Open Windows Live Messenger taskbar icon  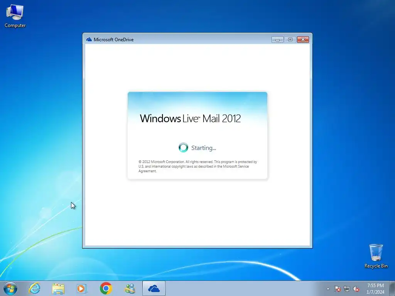pyautogui.click(x=130, y=288)
